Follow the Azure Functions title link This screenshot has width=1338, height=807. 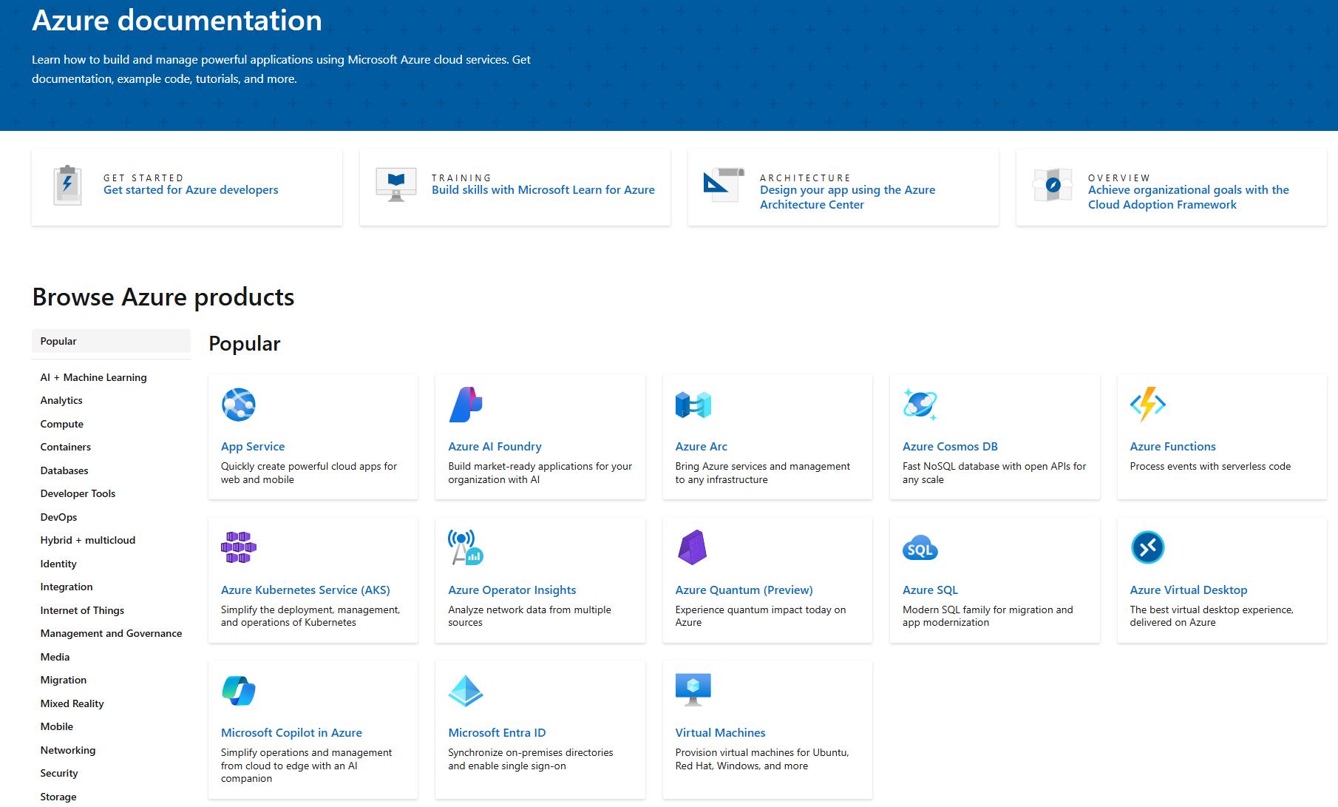1172,447
